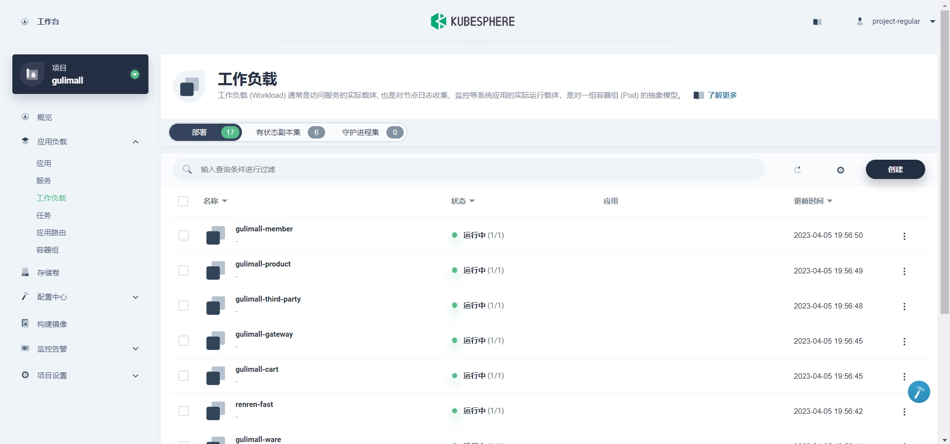The height and width of the screenshot is (444, 950).
Task: Check the gulimall-third-party row checkbox
Action: tap(184, 306)
